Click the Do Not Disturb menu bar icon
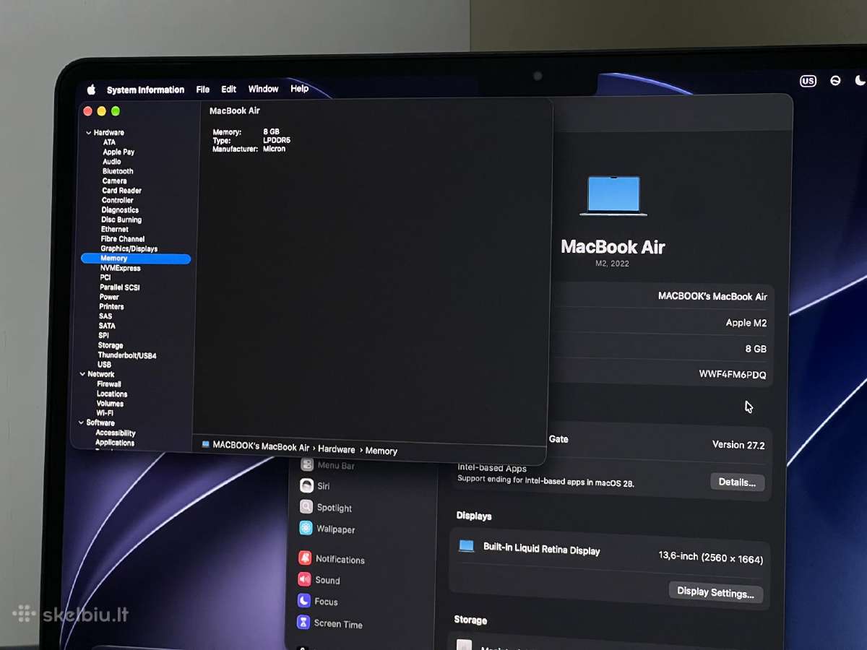The image size is (867, 650). pyautogui.click(x=835, y=81)
